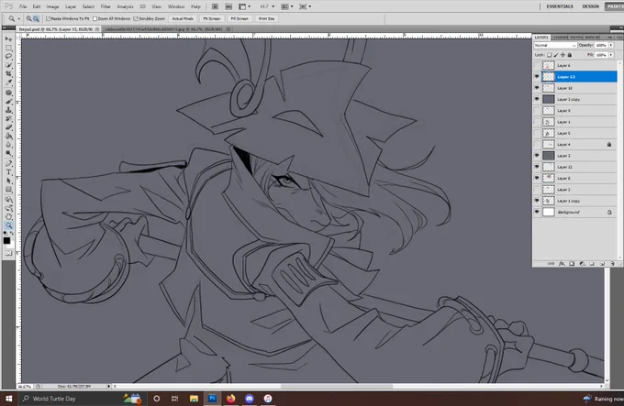Select the Paint Bucket tool
This screenshot has width=624, height=406.
(x=8, y=136)
